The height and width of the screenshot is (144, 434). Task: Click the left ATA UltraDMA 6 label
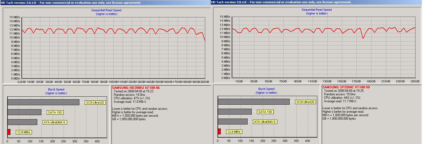pos(55,122)
